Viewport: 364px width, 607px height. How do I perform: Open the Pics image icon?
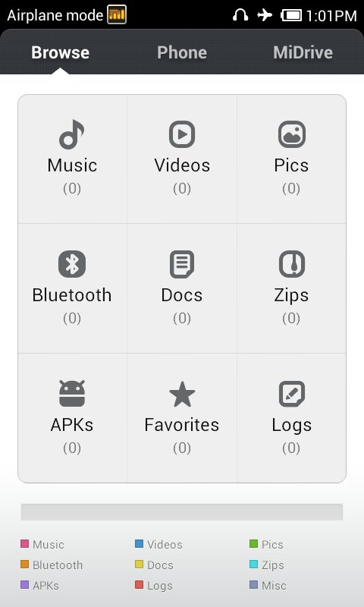point(292,134)
